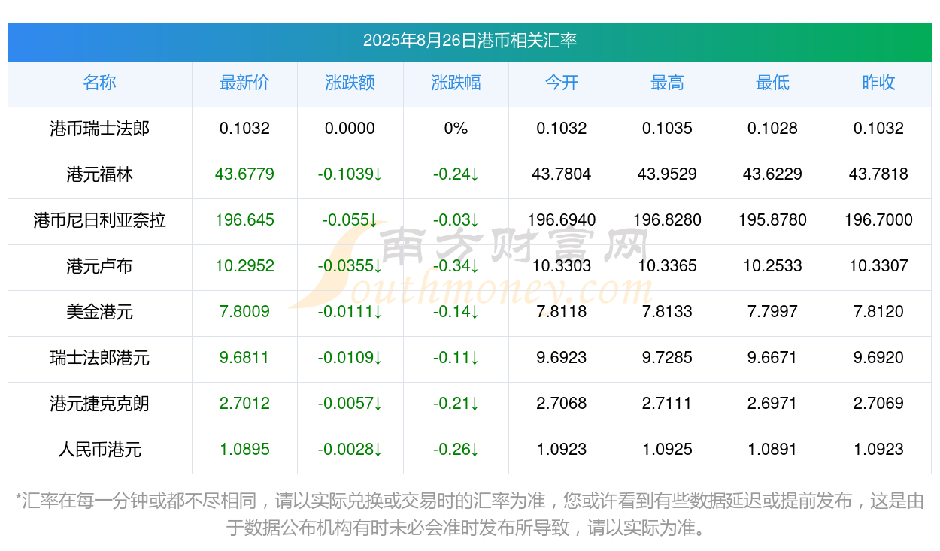This screenshot has height=551, width=940.
Task: Select the 人民币港元 row name
Action: pos(99,450)
